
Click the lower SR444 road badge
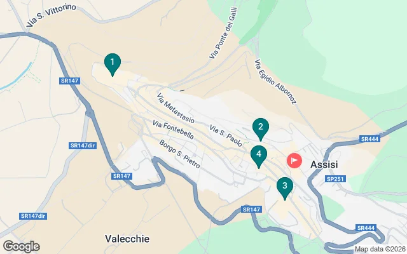coord(366,228)
